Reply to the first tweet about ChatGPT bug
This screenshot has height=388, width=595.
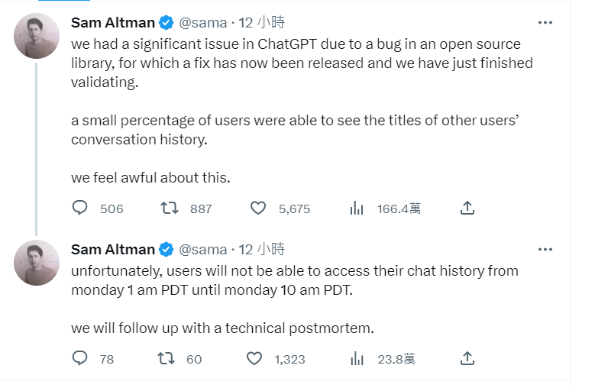click(81, 208)
